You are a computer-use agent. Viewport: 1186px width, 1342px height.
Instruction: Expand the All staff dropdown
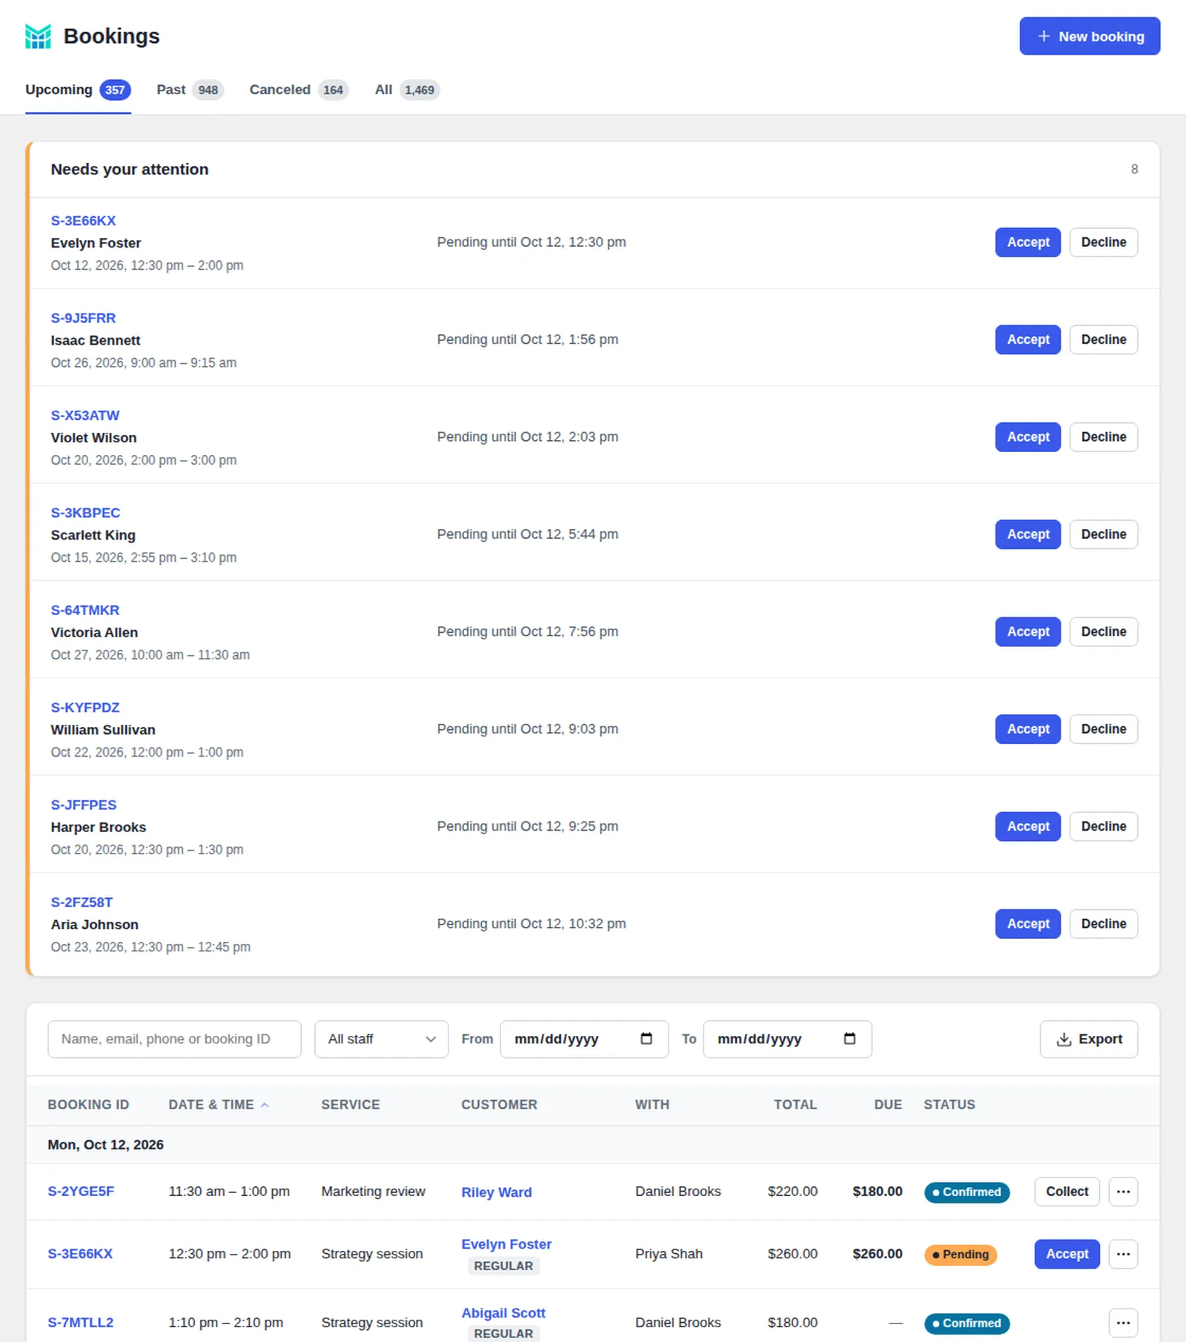pos(381,1038)
